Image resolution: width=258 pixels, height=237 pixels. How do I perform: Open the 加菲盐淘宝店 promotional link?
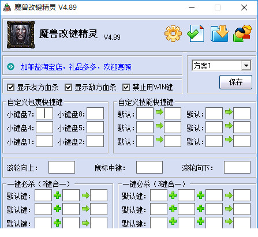[76, 67]
